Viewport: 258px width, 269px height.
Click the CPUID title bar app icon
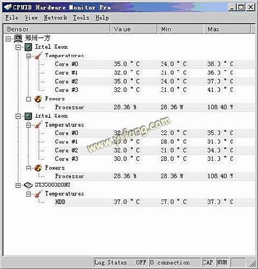coord(8,7)
